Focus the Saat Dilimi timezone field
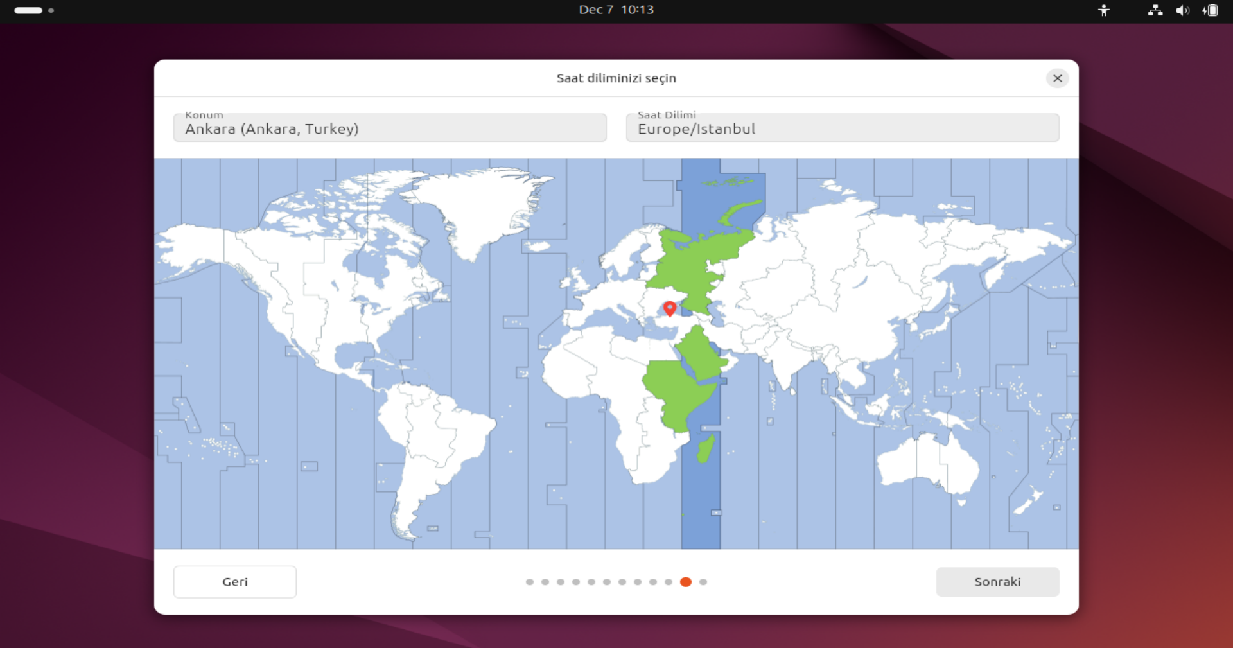Image resolution: width=1233 pixels, height=648 pixels. [842, 128]
